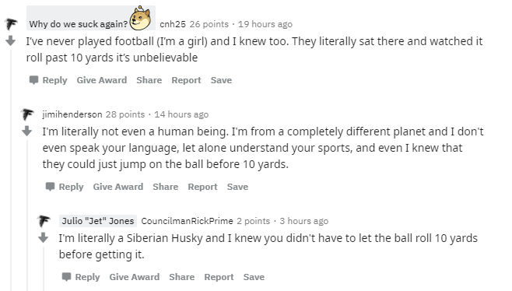
Task: Downvote CouncilmanRickPrime's comment arrow
Action: click(x=43, y=237)
